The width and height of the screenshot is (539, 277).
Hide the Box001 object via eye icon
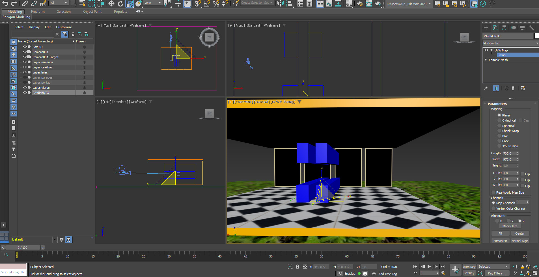(x=25, y=47)
